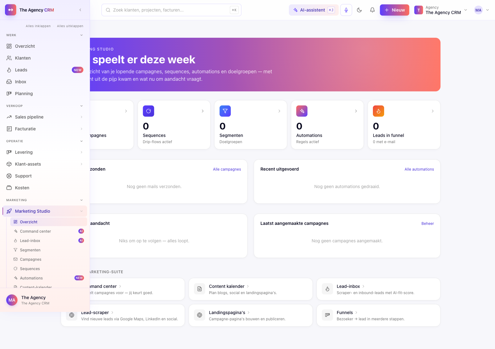Click the Automations sparkle icon

point(302,111)
